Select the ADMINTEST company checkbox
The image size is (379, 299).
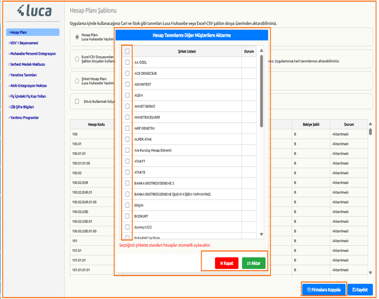(x=128, y=84)
